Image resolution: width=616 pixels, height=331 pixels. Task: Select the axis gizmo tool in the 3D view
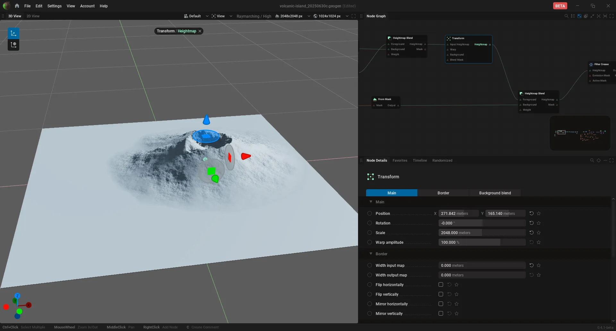point(13,33)
